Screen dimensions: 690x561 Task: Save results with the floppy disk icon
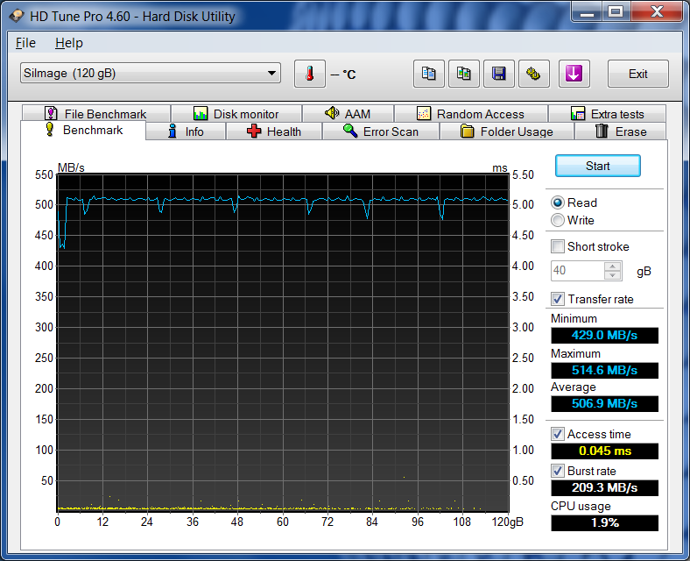[x=499, y=74]
